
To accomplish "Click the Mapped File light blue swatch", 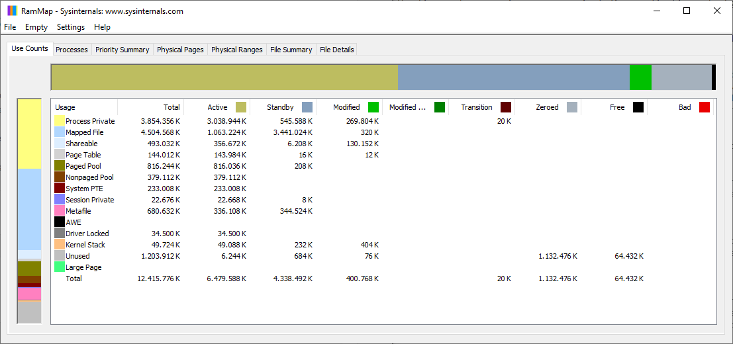I will (x=60, y=132).
